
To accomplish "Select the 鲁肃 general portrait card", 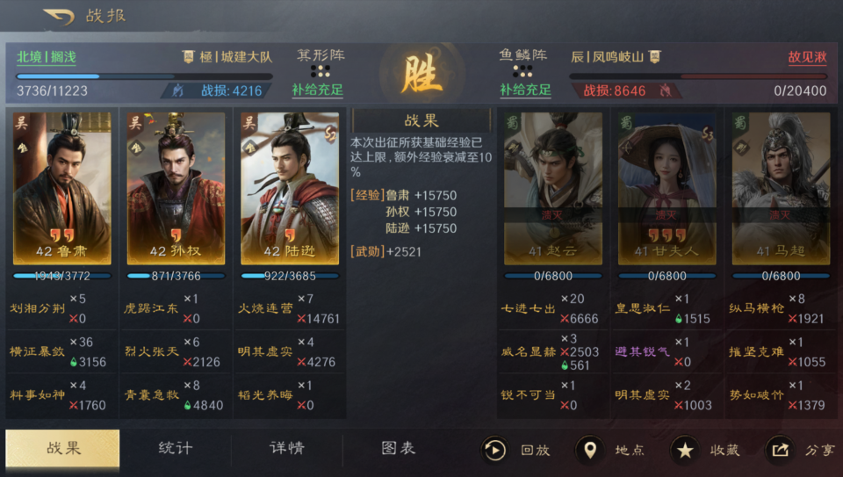I will tap(61, 188).
